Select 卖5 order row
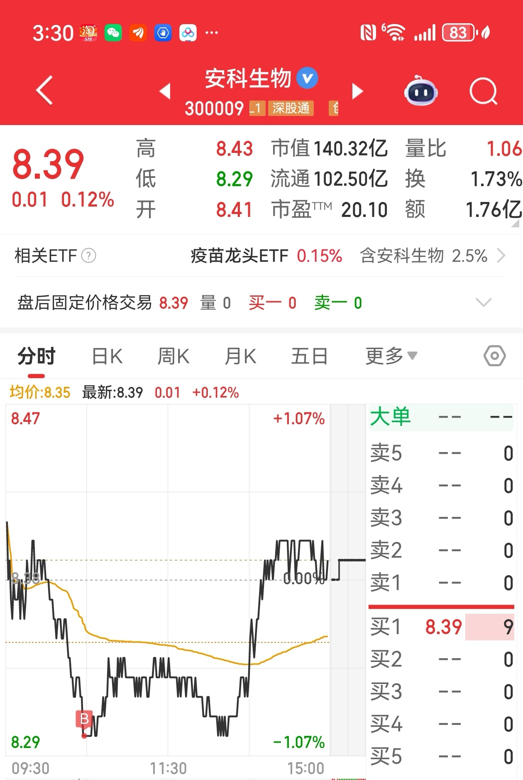 coord(442,453)
